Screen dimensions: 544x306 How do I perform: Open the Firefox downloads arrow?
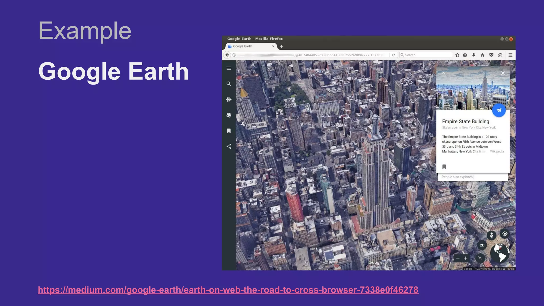[474, 55]
